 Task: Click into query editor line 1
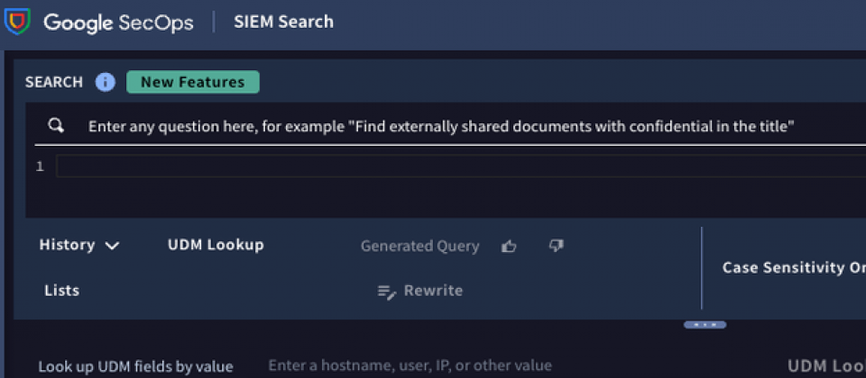click(x=461, y=166)
